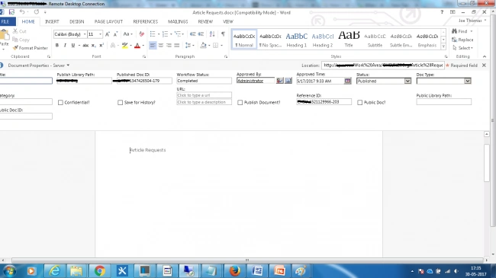496x278 pixels.
Task: Open the PAGE LAYOUT tab
Action: (x=108, y=21)
